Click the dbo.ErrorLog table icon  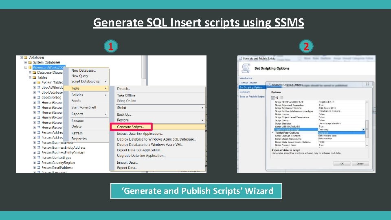pos(39,97)
